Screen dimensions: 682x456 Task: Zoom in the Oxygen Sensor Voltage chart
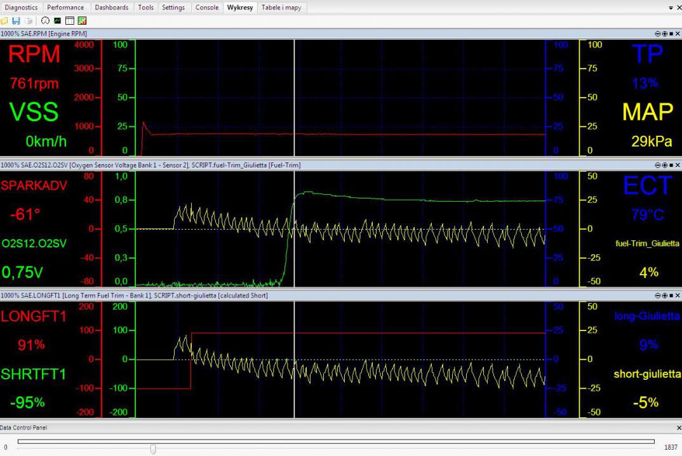click(664, 165)
